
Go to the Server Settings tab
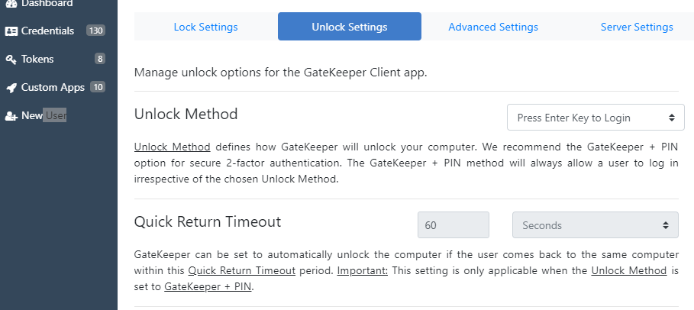[636, 27]
